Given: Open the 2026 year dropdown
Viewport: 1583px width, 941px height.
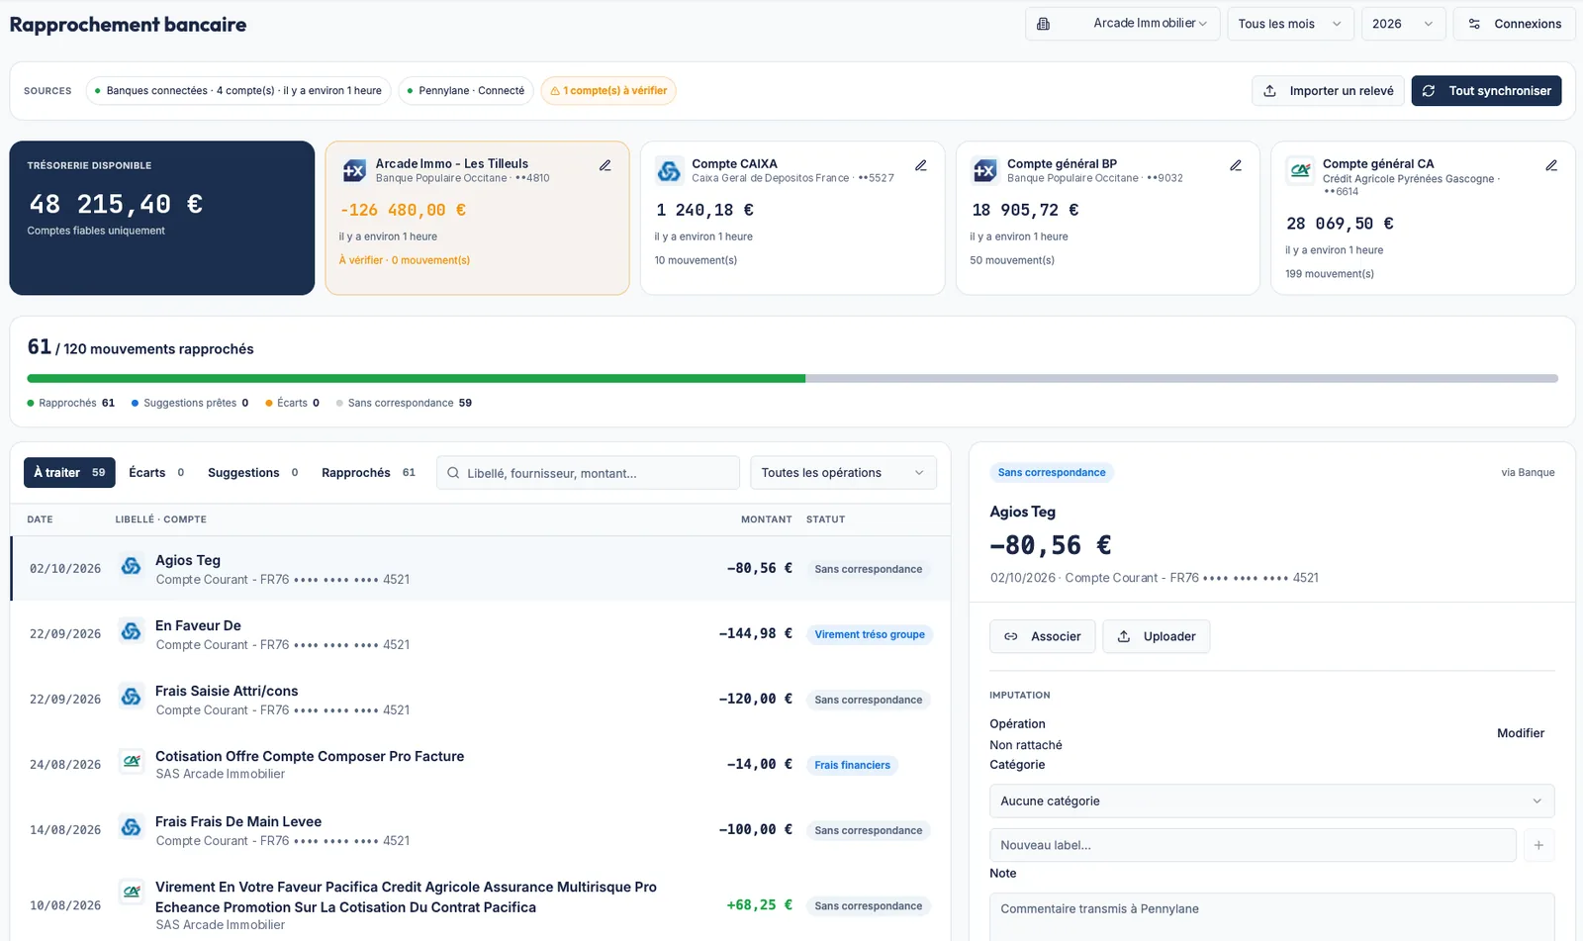Looking at the screenshot, I should (x=1403, y=24).
